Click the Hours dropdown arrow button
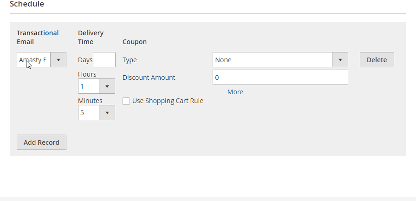The width and height of the screenshot is (416, 201). (107, 86)
